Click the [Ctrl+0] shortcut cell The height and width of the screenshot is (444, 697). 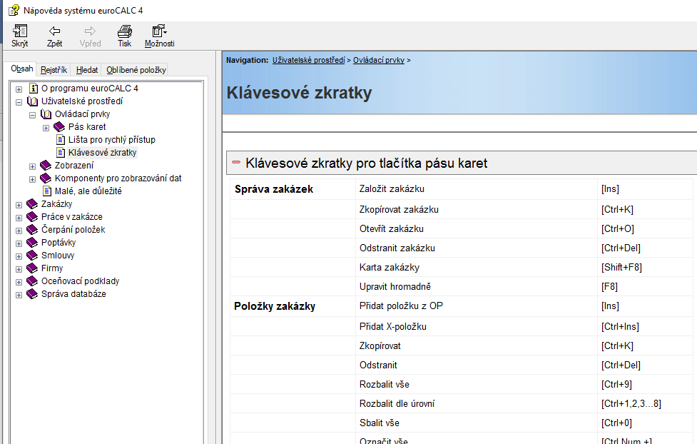(x=644, y=423)
